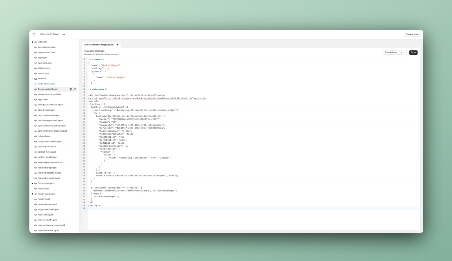Open footer.liquid file
This screenshot has height=261, width=452.
pos(43,189)
